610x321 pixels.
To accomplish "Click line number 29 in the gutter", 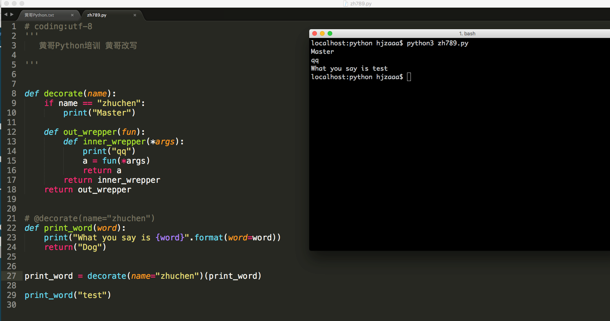I will pyautogui.click(x=12, y=295).
